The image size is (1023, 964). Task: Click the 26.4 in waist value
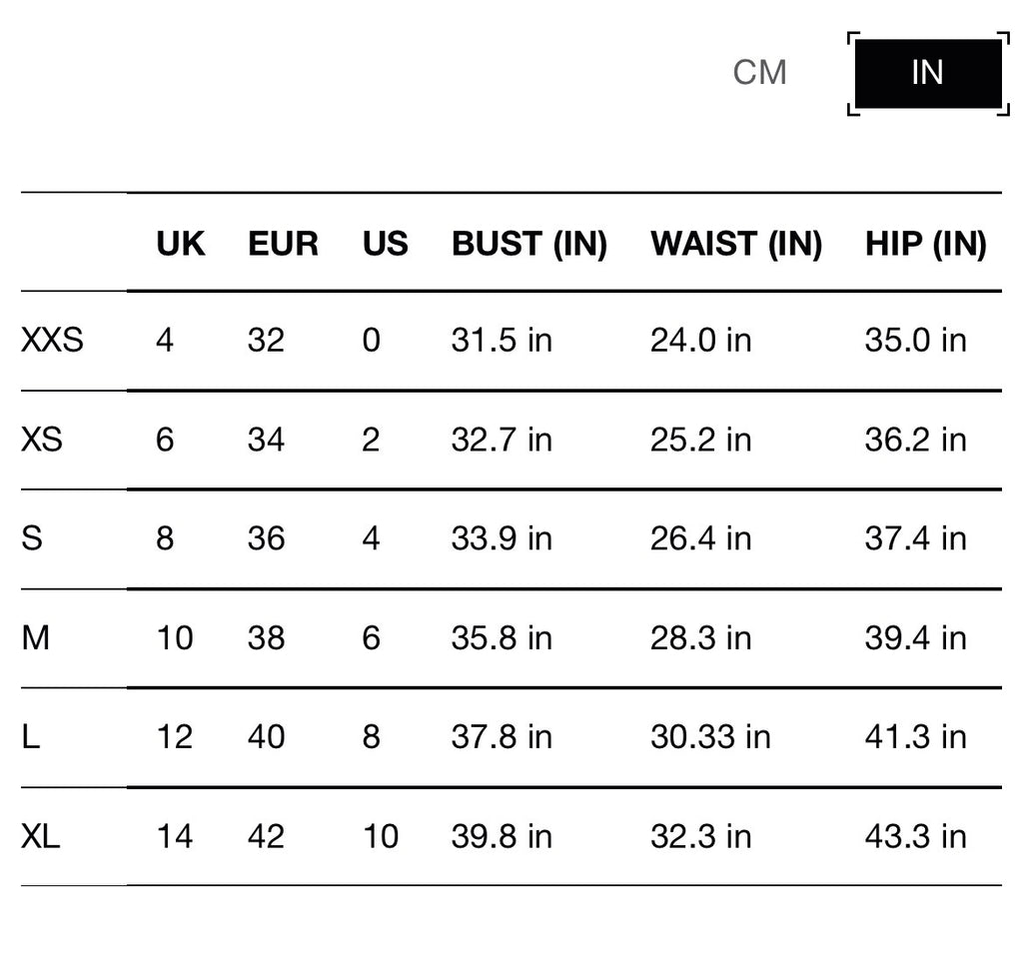tap(700, 538)
